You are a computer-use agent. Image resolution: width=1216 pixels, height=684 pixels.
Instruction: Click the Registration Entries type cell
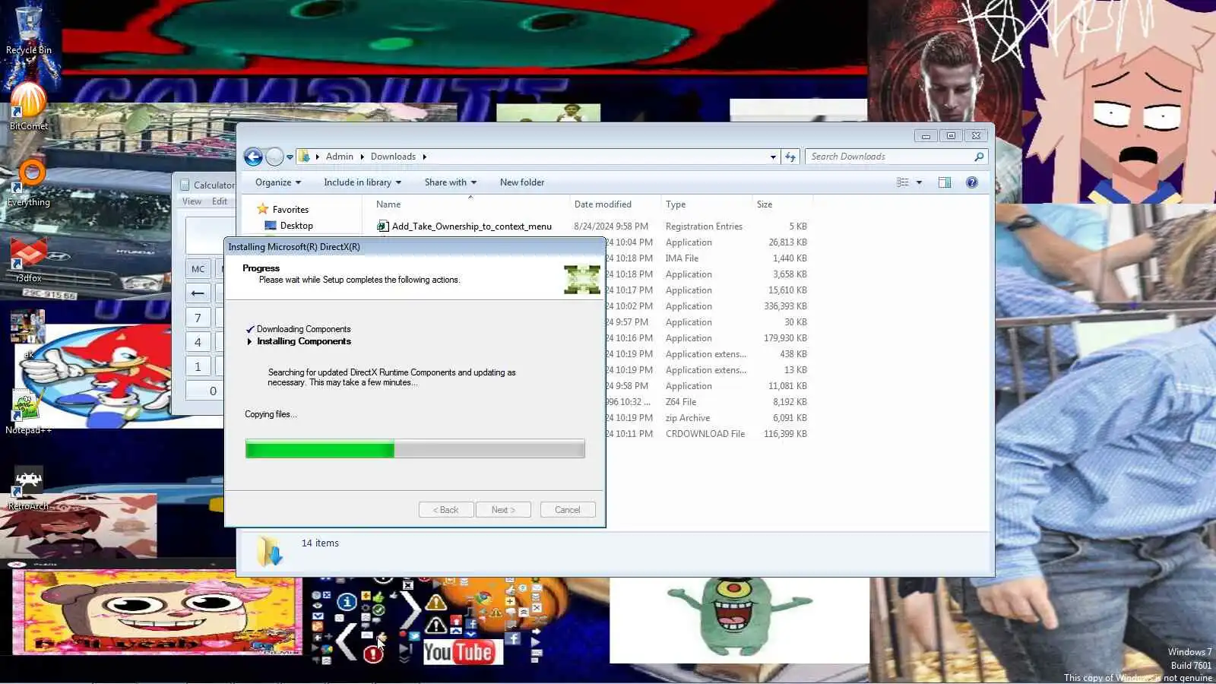click(704, 226)
